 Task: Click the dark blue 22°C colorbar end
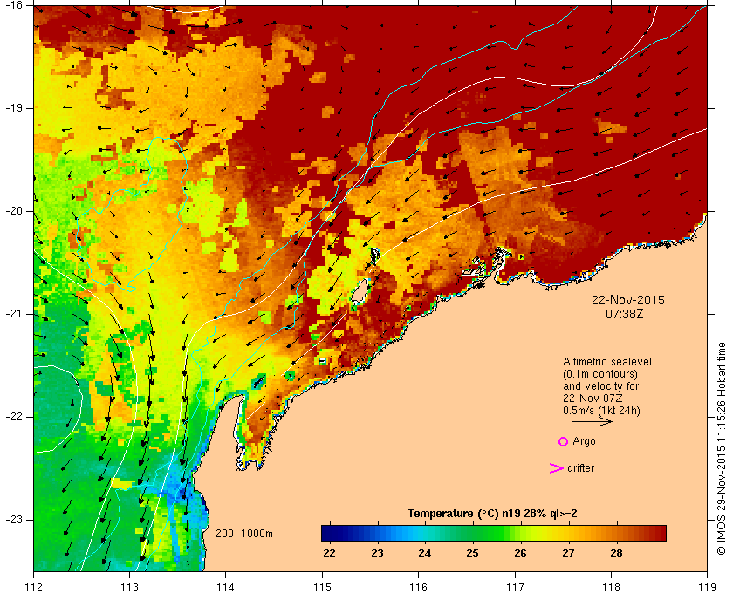click(329, 533)
